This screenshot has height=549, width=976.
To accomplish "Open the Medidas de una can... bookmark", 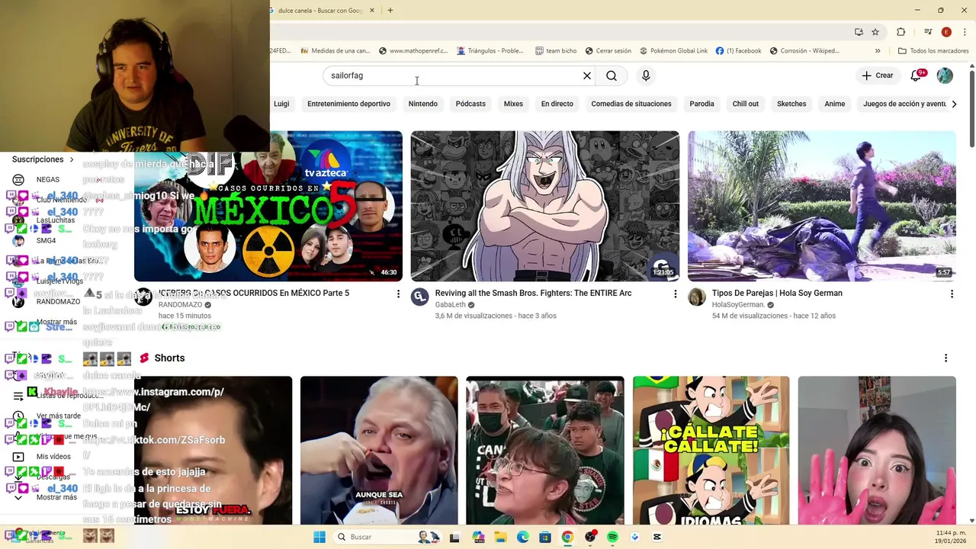I will (335, 51).
